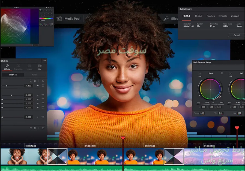Click the Hue 0.00 field

[239, 113]
